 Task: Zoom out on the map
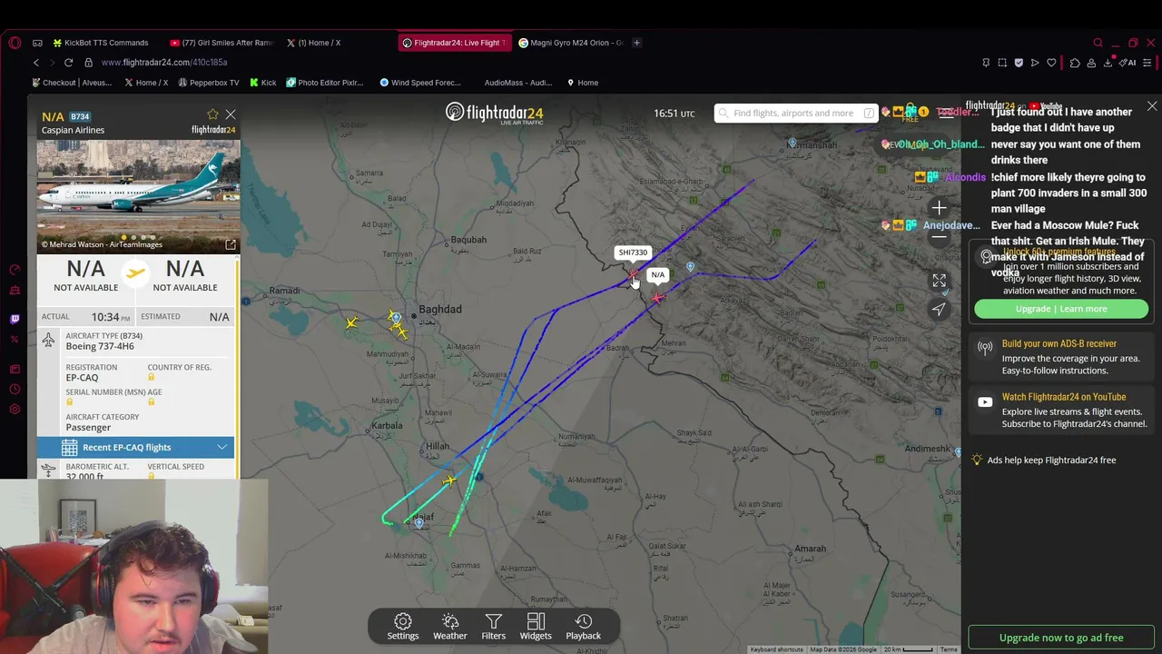pyautogui.click(x=939, y=237)
